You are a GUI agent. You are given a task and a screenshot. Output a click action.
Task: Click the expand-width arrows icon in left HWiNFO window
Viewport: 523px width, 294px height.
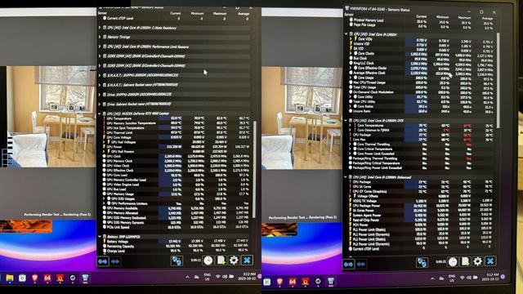103,261
